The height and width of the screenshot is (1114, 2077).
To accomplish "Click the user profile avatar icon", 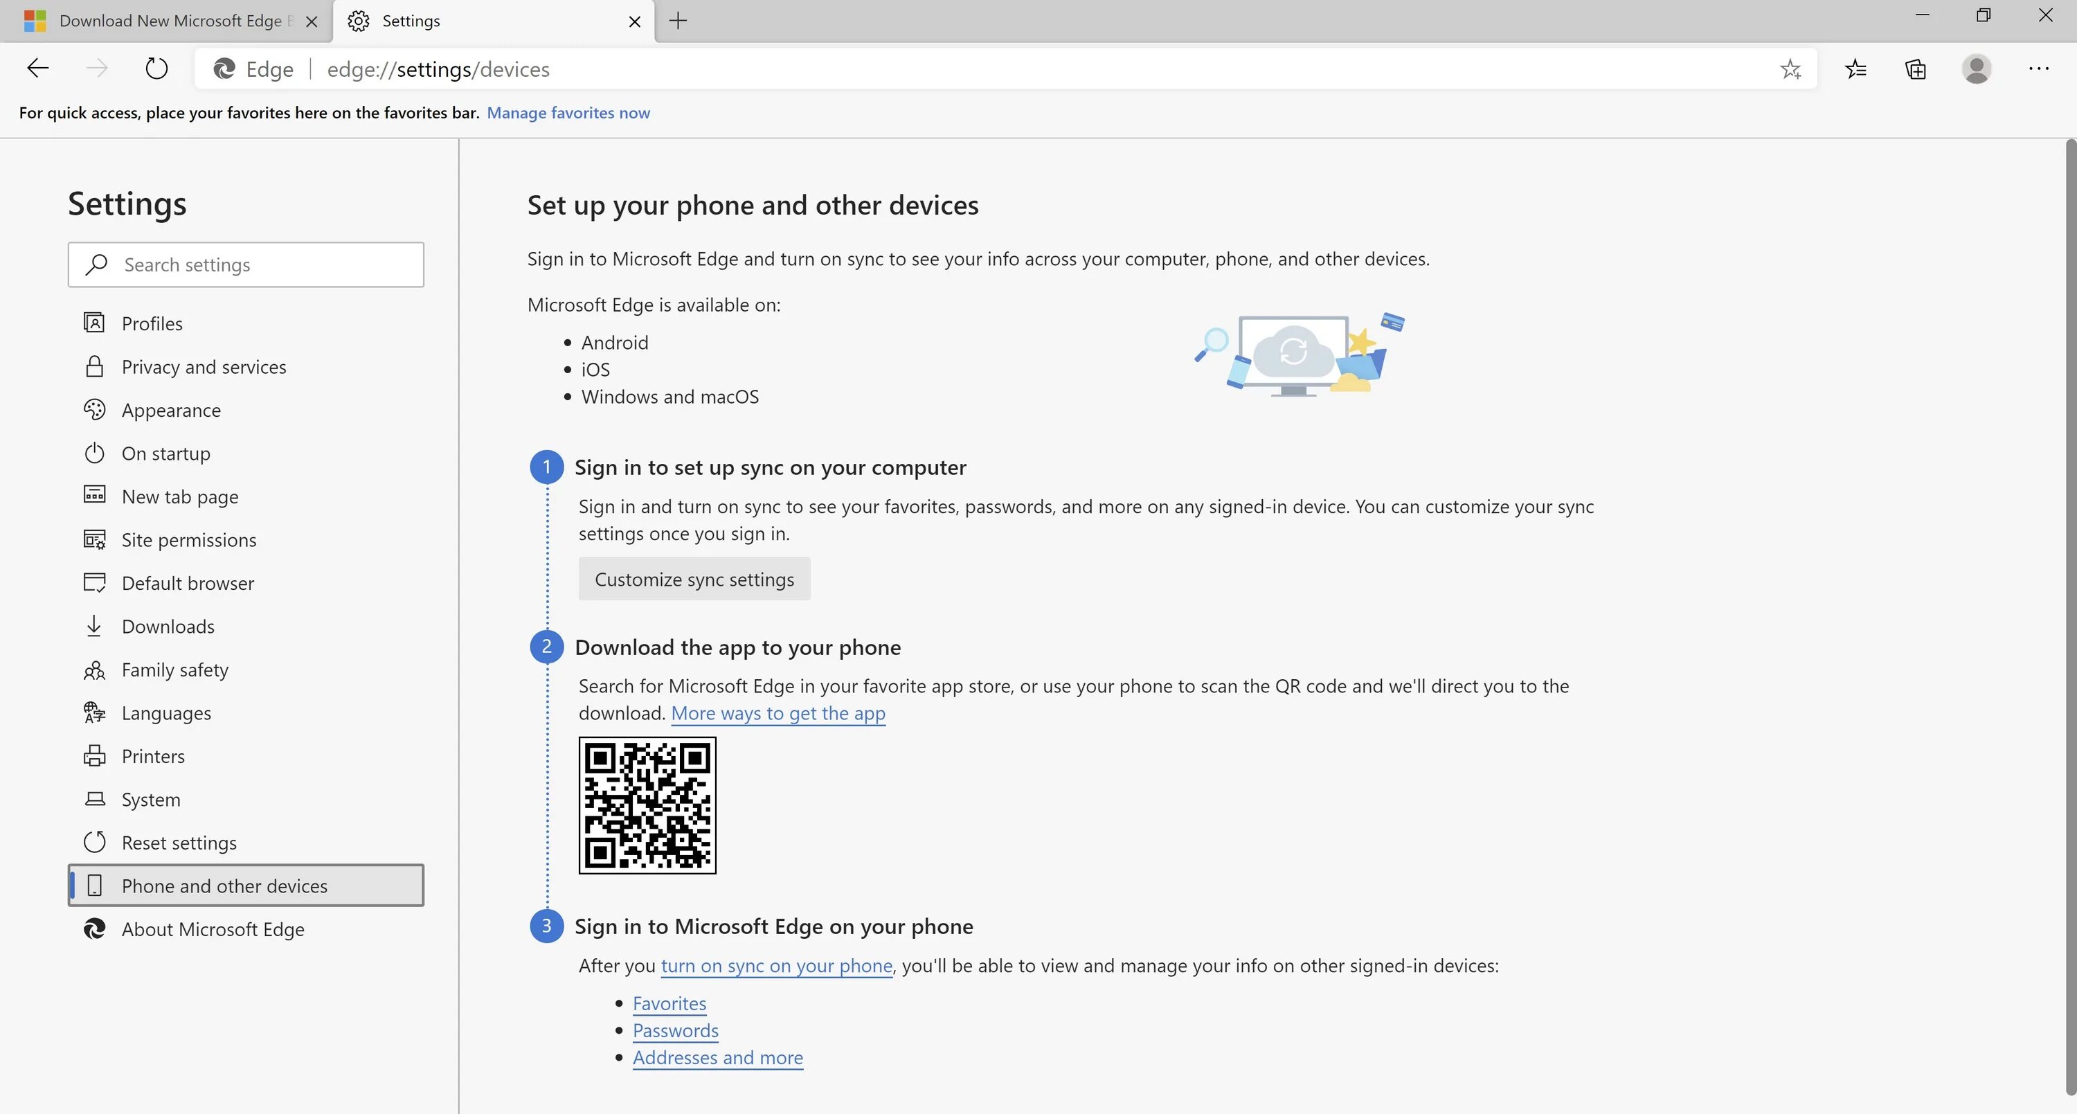I will 1976,69.
